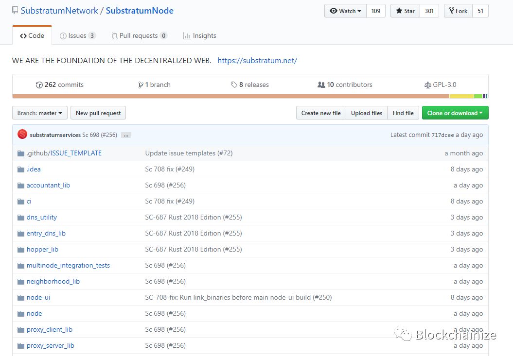Open the substratum.net website link

pos(257,61)
